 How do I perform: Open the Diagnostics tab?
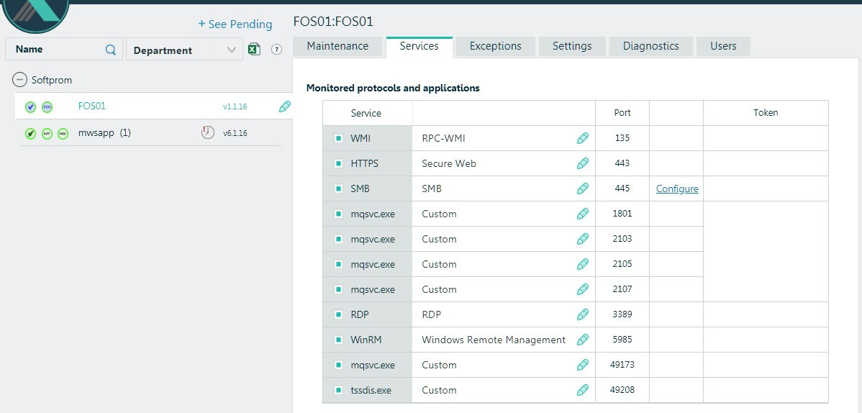coord(650,46)
